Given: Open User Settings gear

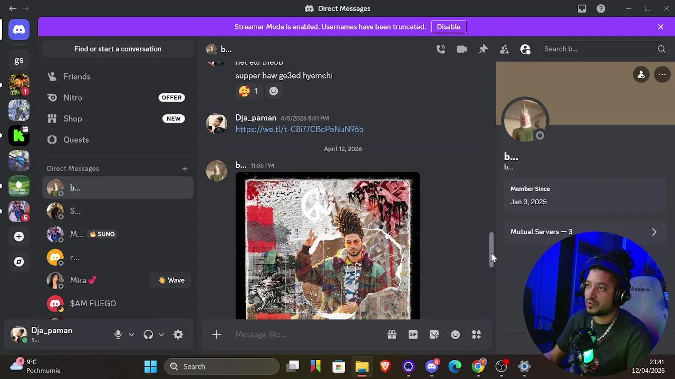Looking at the screenshot, I should 178,334.
